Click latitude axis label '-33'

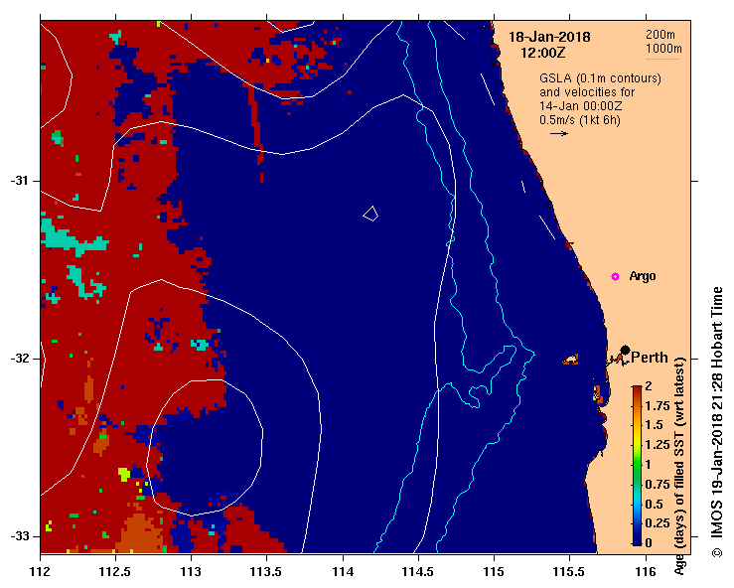(x=19, y=536)
